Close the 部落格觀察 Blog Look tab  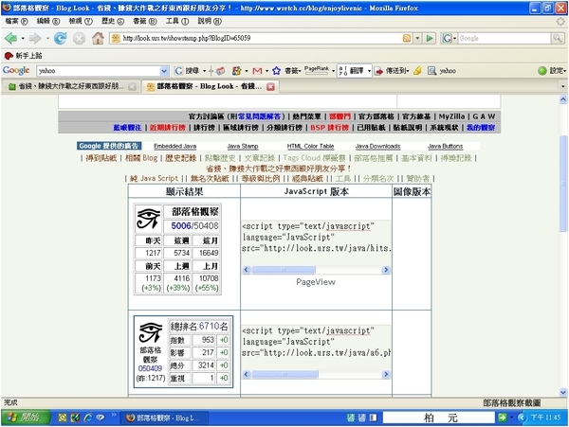tap(270, 86)
